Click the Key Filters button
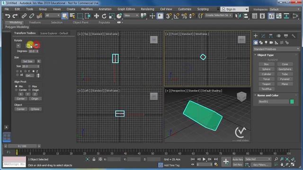303x170 pixels. pyautogui.click(x=261, y=165)
